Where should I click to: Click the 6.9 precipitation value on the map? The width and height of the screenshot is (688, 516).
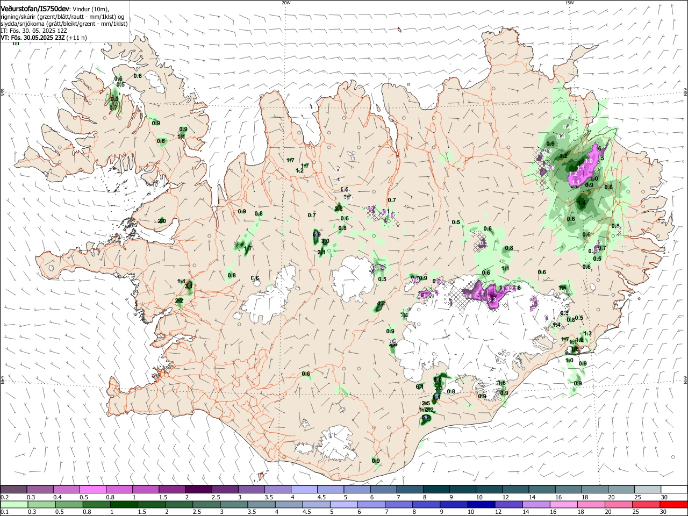(317, 235)
